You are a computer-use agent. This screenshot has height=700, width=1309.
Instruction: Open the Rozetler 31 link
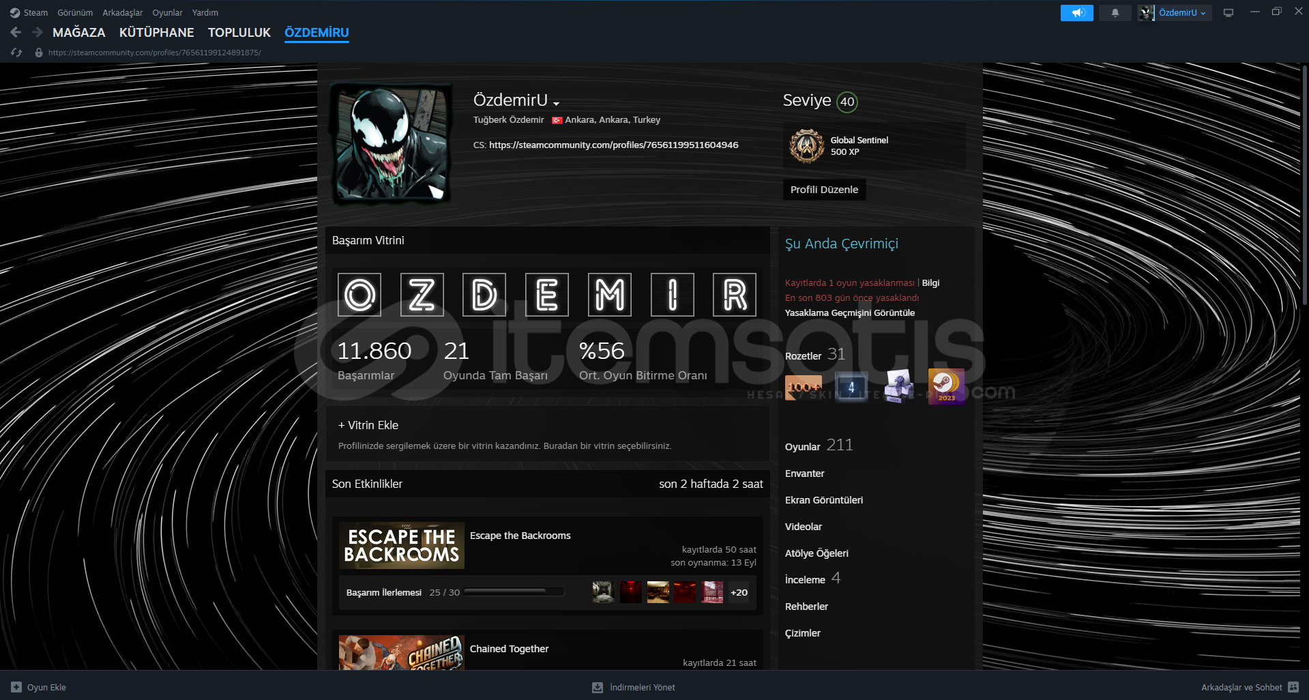coord(815,355)
